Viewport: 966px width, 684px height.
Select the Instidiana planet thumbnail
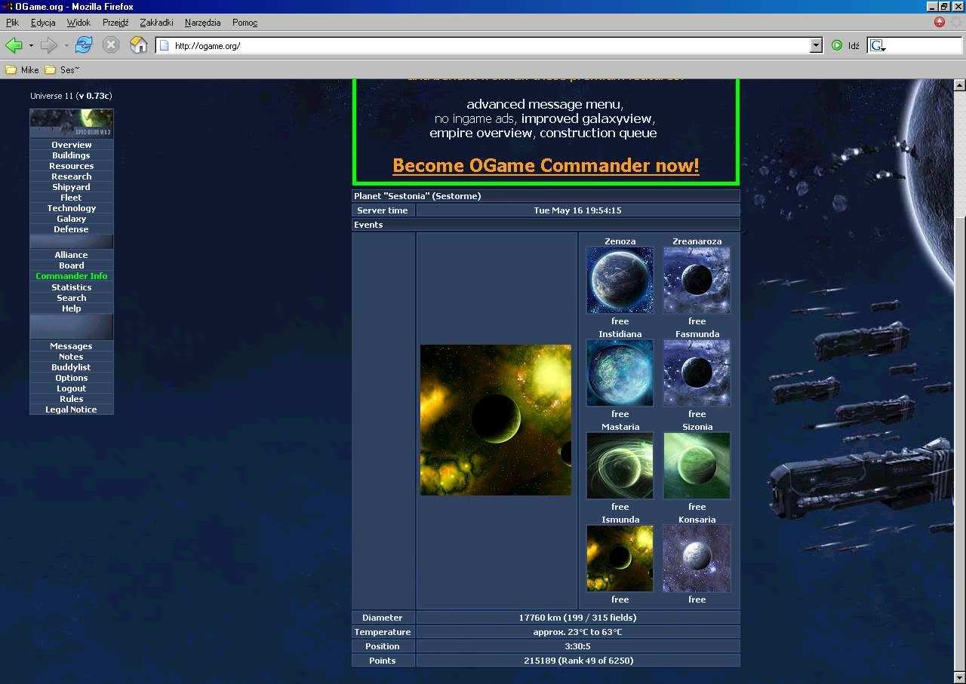620,373
